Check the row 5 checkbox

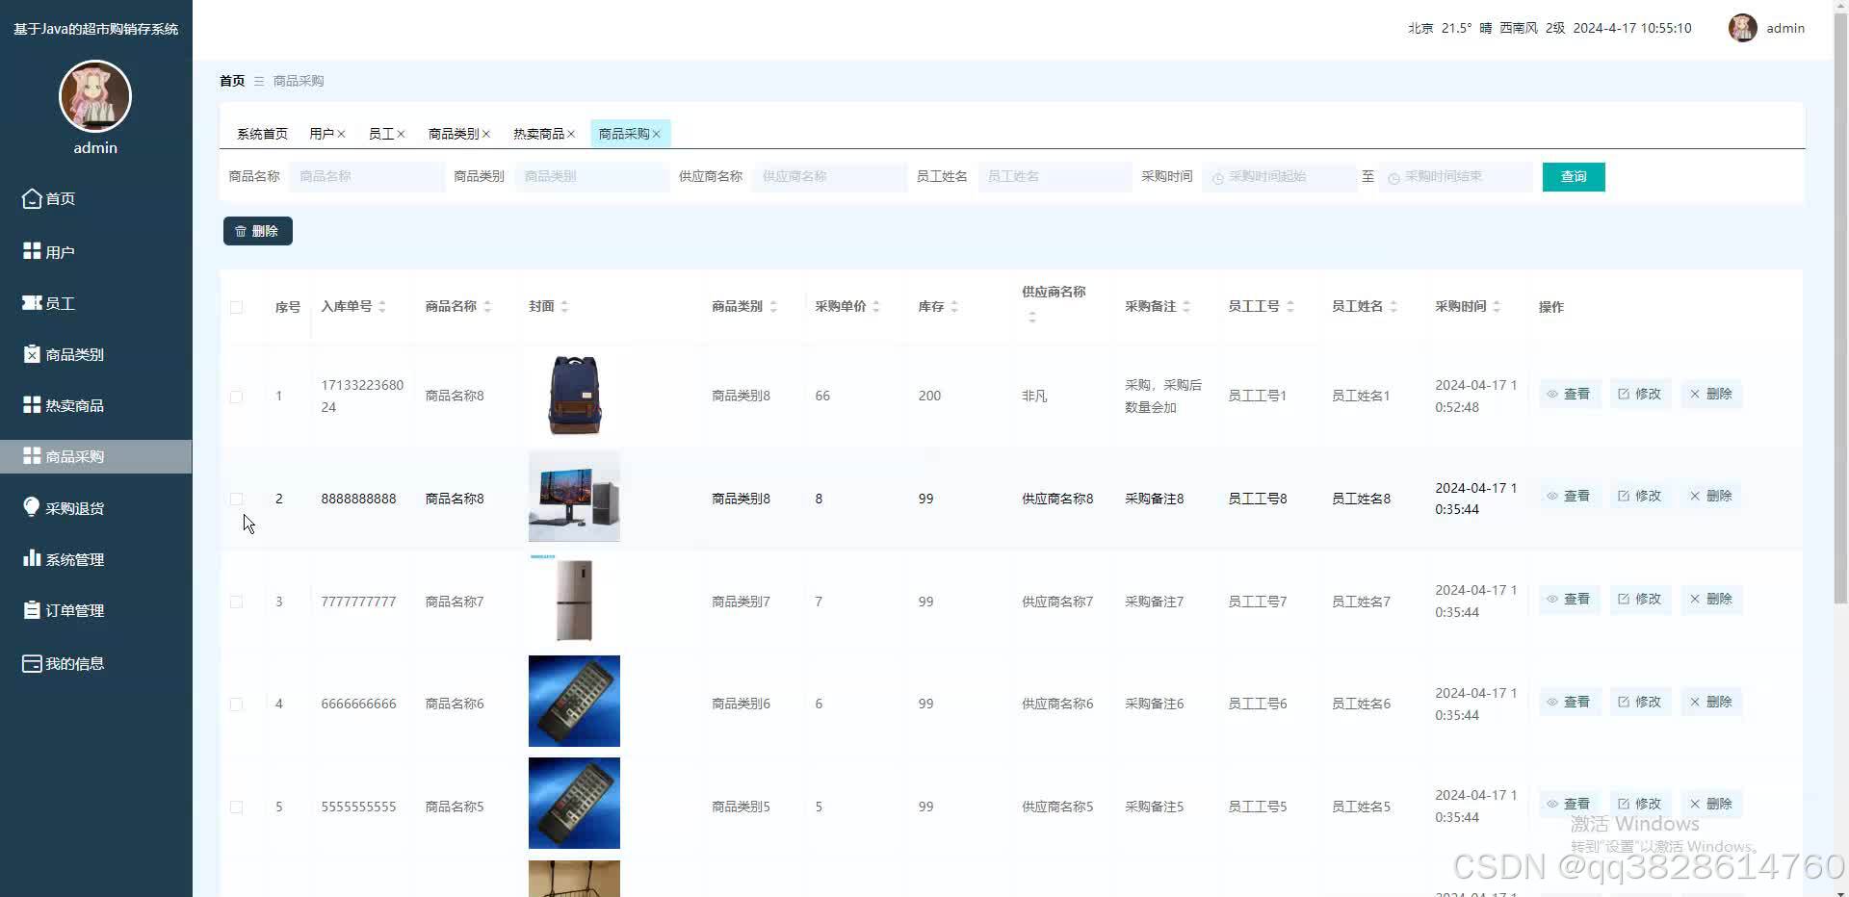236,807
